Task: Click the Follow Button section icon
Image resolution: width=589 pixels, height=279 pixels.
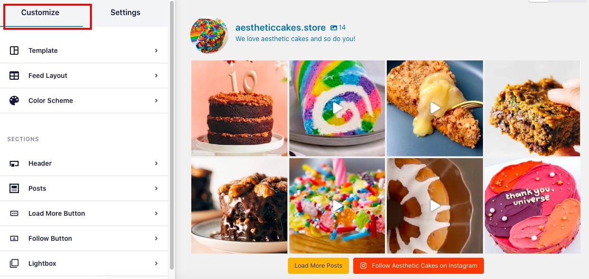Action: point(14,238)
